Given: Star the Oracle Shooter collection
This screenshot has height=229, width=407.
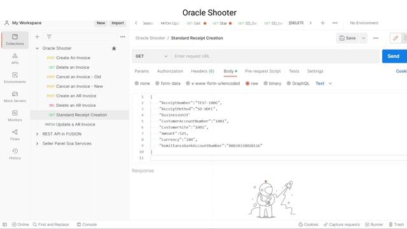Looking at the screenshot, I should [114, 48].
